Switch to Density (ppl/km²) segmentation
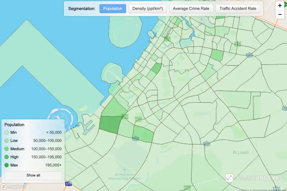 click(147, 9)
